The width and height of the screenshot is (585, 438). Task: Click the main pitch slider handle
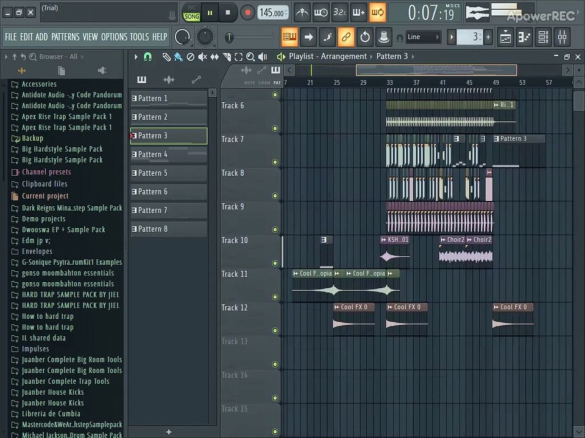[229, 37]
